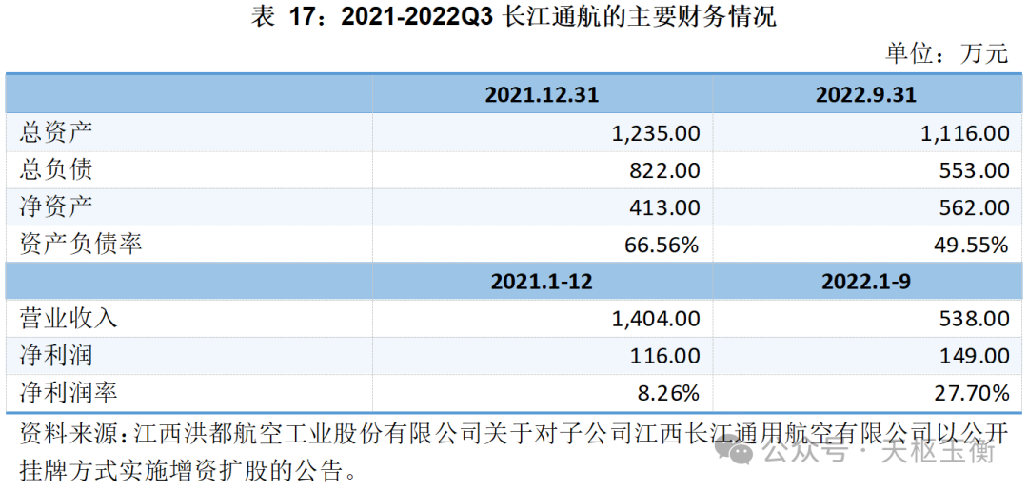Screen dimensions: 1028x491
Task: Select the 总负债 row label
Action: point(57,170)
